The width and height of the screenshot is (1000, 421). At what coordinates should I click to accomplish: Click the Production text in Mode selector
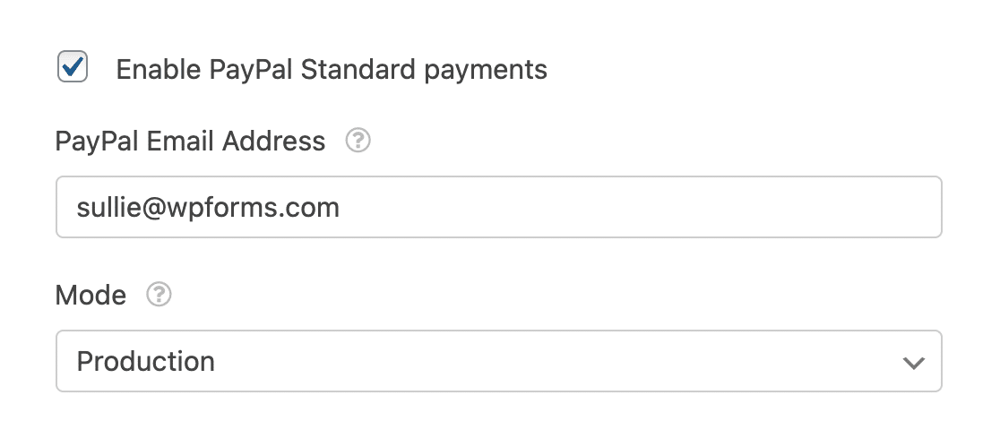coord(145,362)
